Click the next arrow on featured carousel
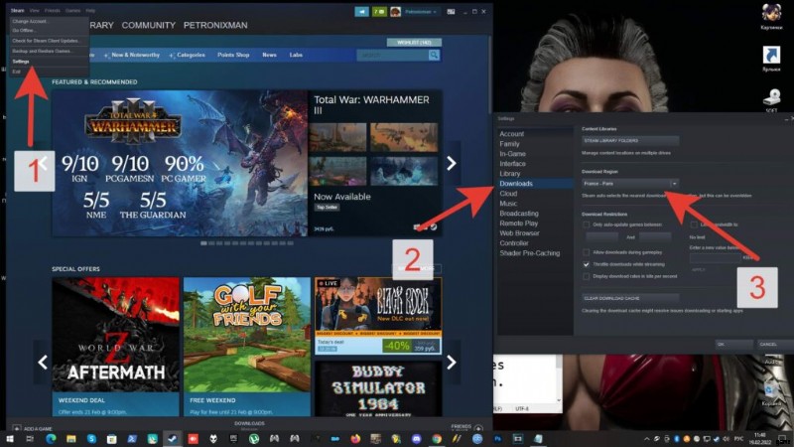 tap(452, 163)
